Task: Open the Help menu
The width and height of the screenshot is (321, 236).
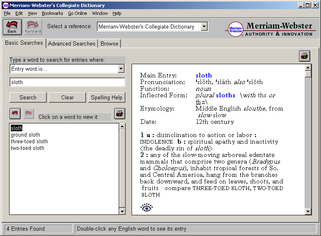Action: tap(117, 13)
